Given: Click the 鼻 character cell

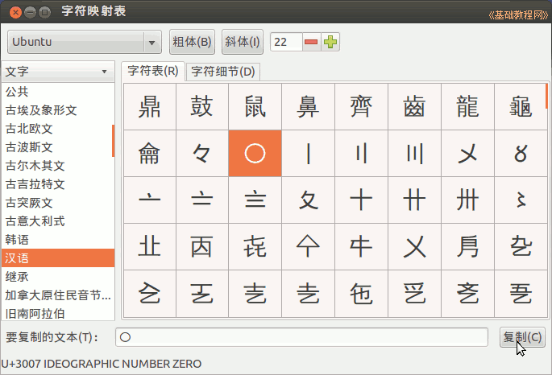Looking at the screenshot, I should pyautogui.click(x=308, y=106).
